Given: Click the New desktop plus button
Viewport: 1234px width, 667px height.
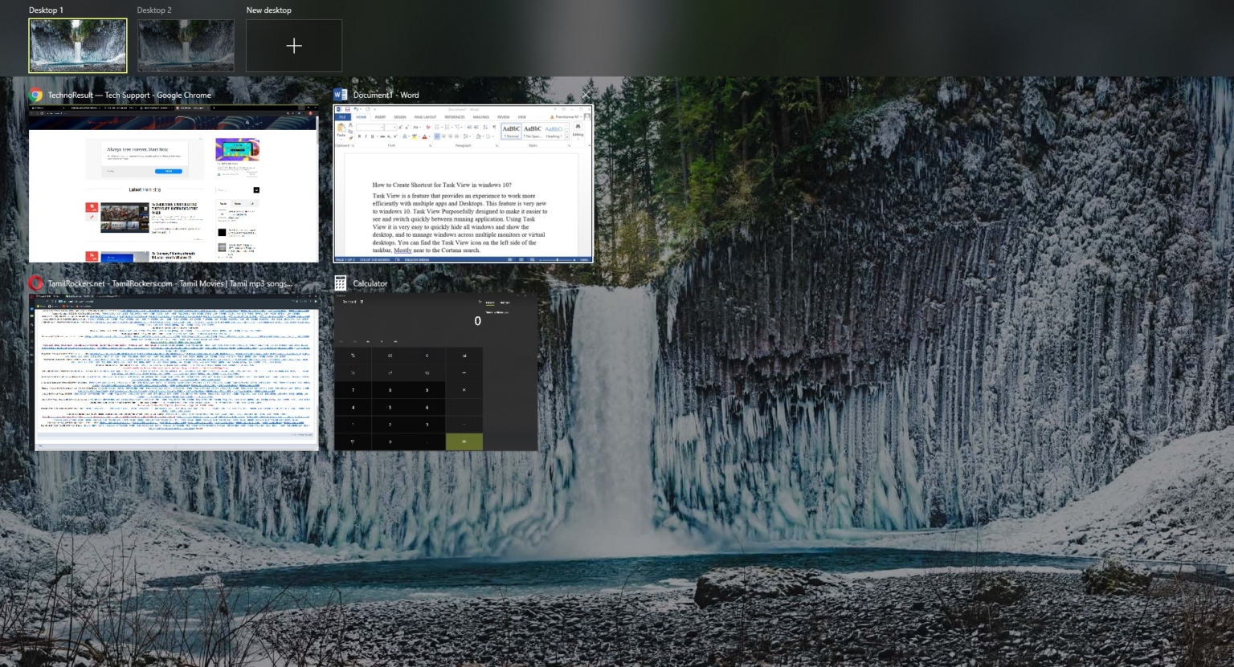Looking at the screenshot, I should [x=293, y=46].
